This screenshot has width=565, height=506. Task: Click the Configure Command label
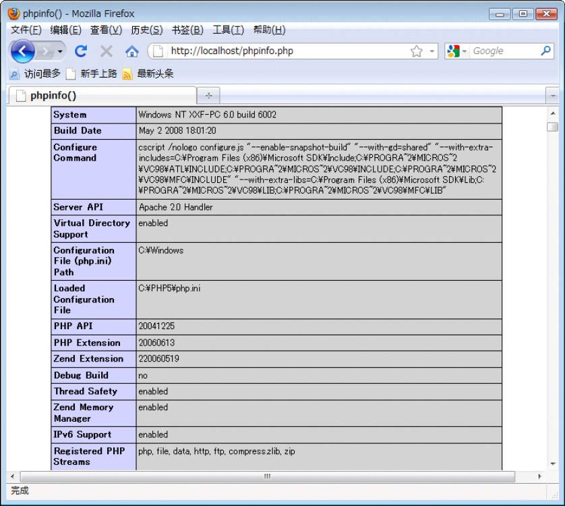76,152
